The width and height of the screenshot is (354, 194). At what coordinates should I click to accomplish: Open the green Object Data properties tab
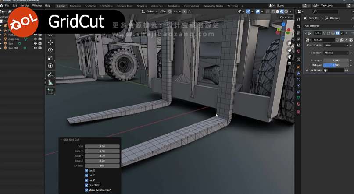[298, 98]
